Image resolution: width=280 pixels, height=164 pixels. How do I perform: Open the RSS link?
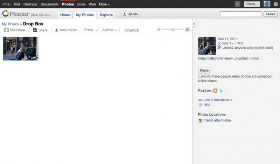[207, 105]
